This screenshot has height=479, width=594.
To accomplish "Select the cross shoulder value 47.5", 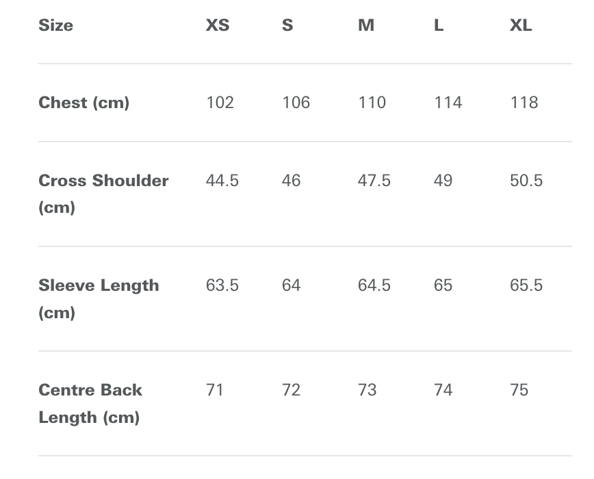I will pyautogui.click(x=374, y=181).
